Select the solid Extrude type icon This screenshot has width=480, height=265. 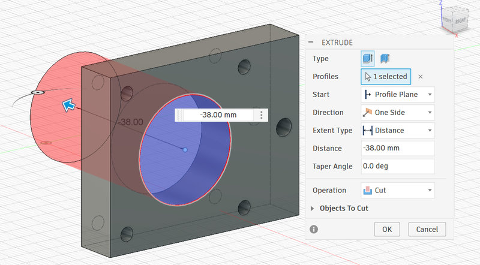point(368,58)
